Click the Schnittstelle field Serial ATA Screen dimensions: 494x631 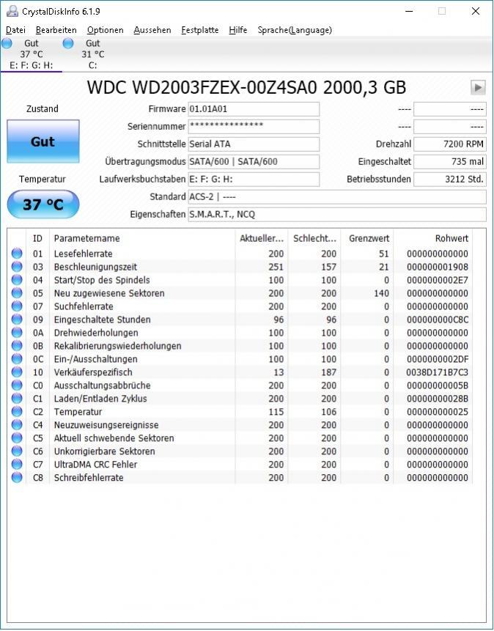tap(254, 144)
